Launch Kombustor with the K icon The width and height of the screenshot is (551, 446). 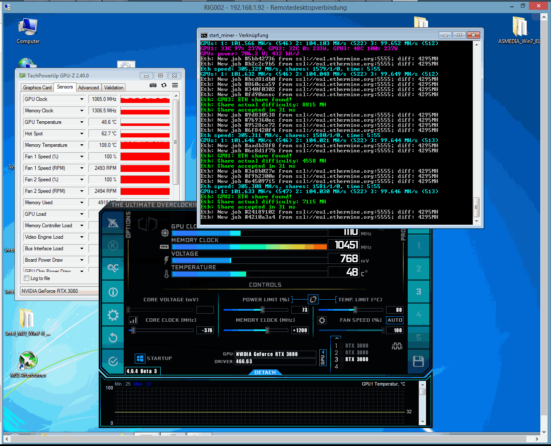113,245
